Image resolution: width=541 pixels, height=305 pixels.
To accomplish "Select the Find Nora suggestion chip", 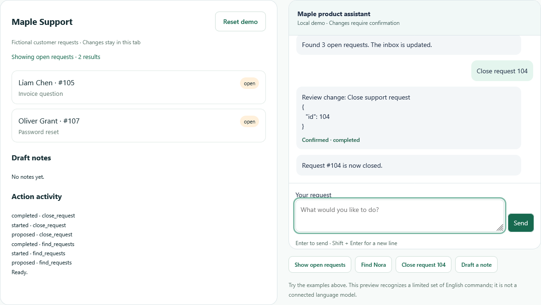I will (373, 265).
